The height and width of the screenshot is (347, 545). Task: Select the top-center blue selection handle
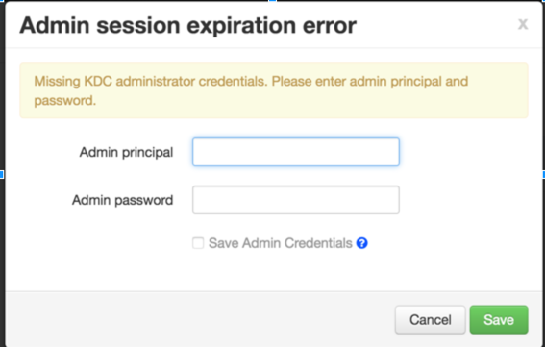273,1
